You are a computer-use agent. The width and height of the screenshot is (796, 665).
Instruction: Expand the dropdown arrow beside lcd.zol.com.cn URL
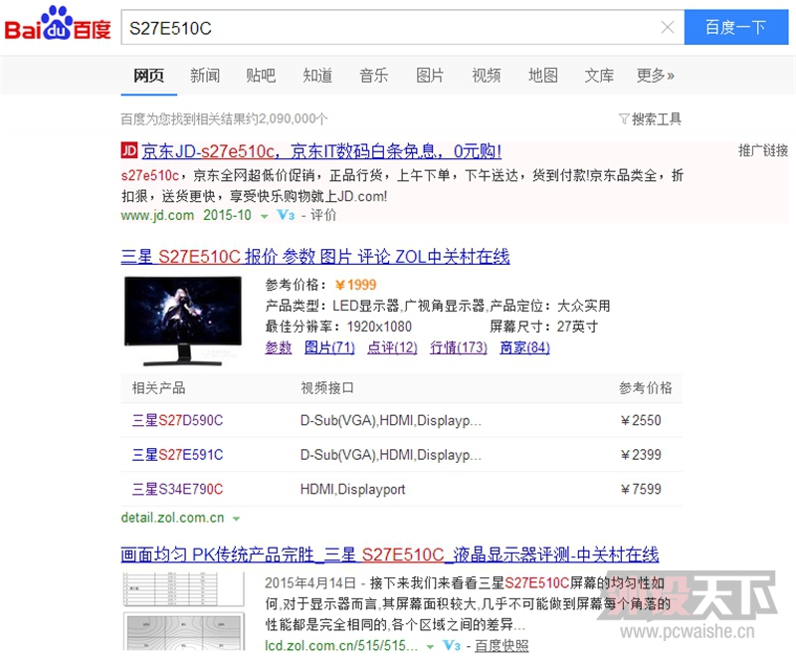point(430,647)
